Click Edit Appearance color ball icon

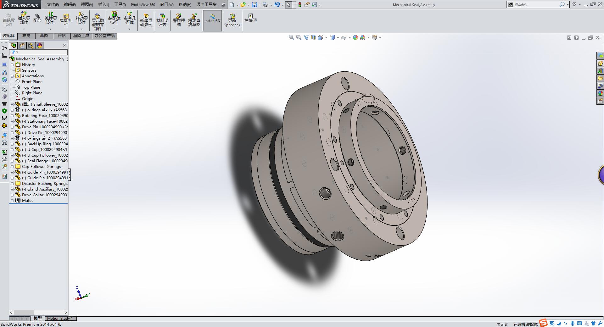[355, 37]
